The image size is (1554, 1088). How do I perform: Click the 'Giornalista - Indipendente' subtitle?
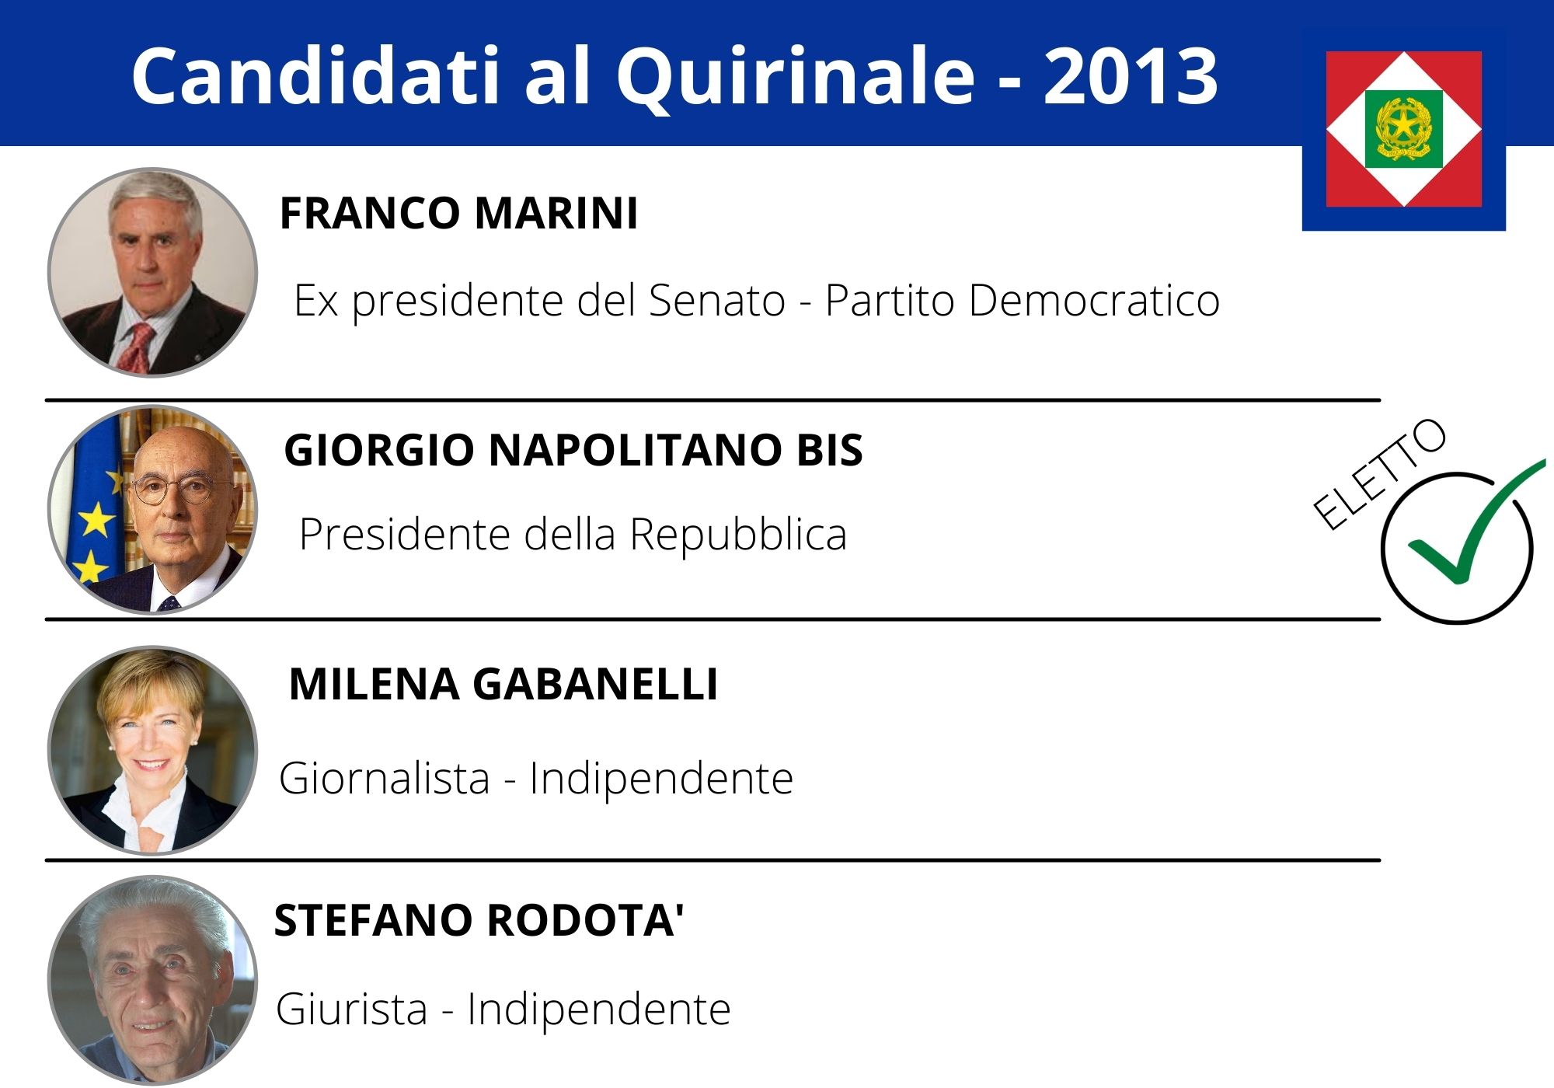tap(536, 778)
